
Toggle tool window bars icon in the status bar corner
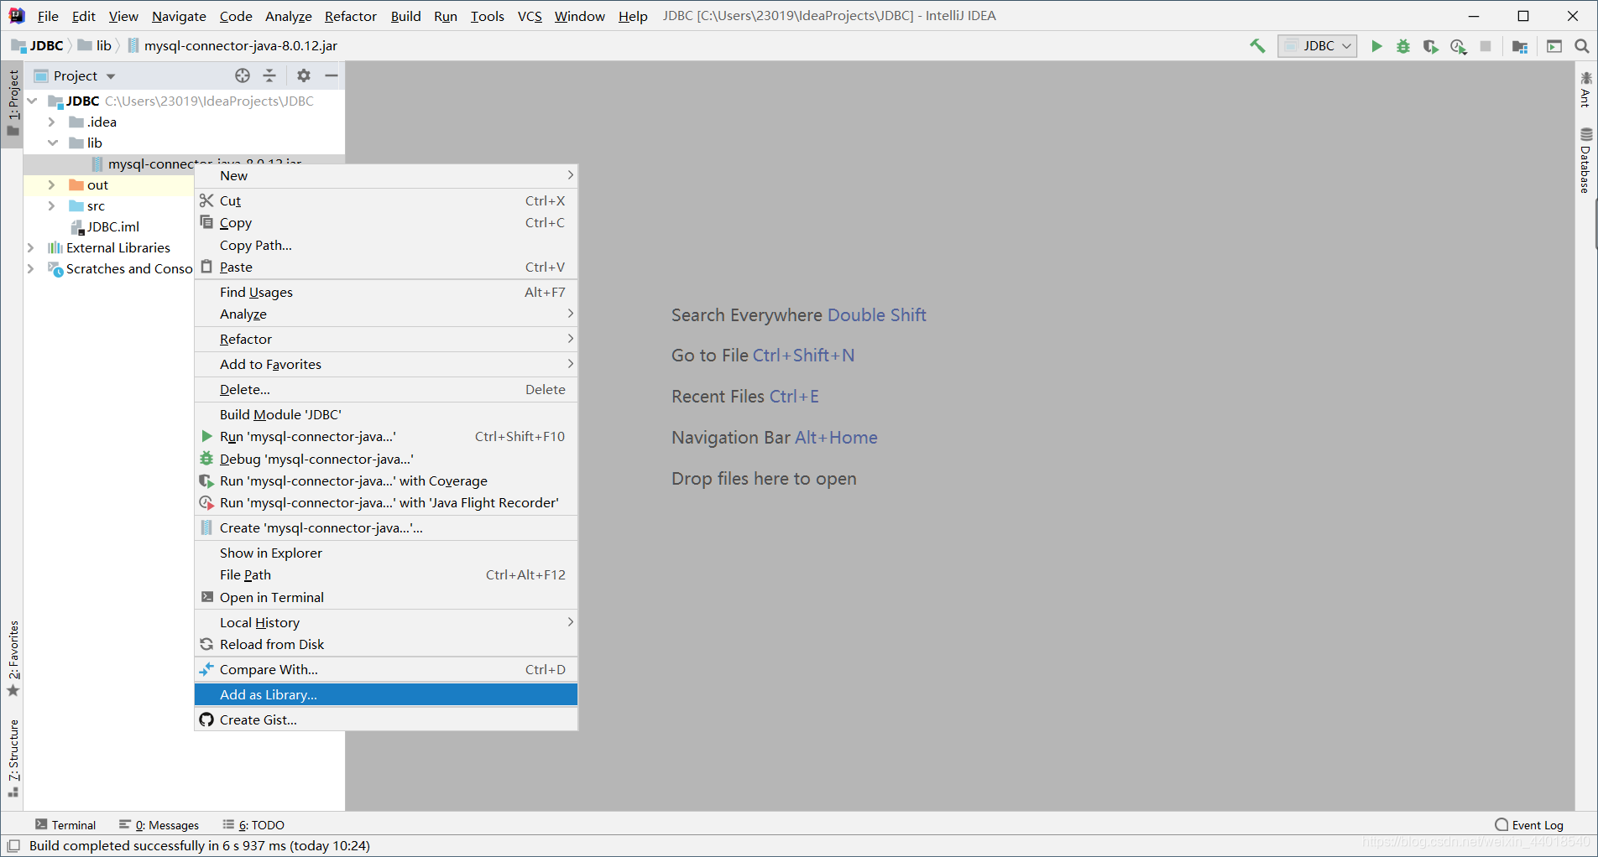13,845
